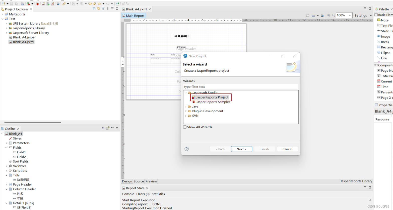
Task: Open the Statistics tab in Report State
Action: (158, 194)
